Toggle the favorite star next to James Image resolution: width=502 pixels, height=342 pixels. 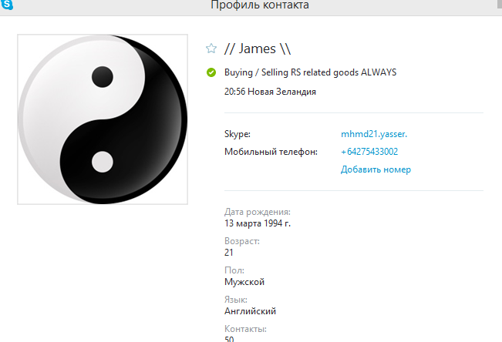pyautogui.click(x=211, y=49)
